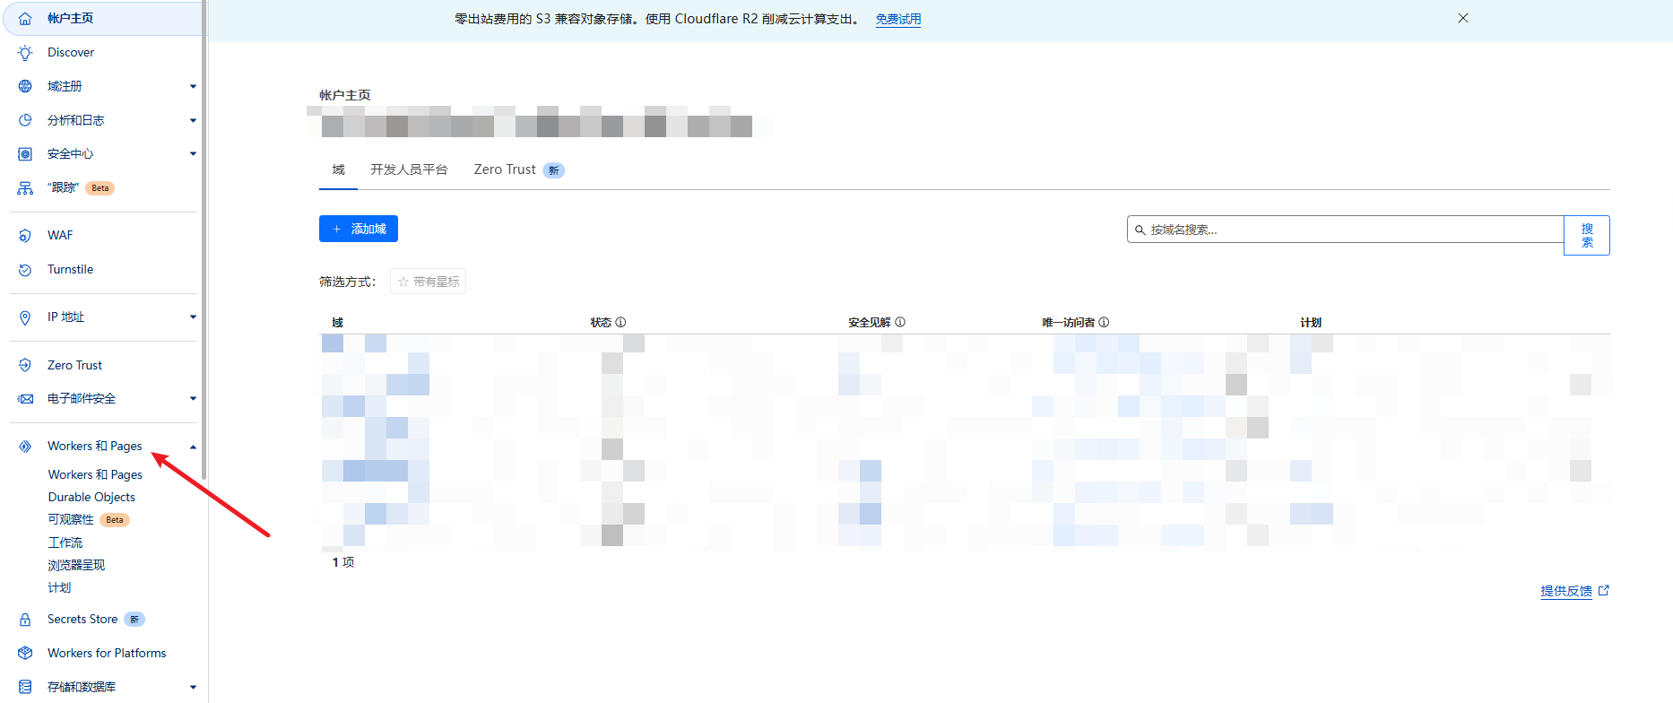Click the Workers for Platforms cube icon

[25, 653]
